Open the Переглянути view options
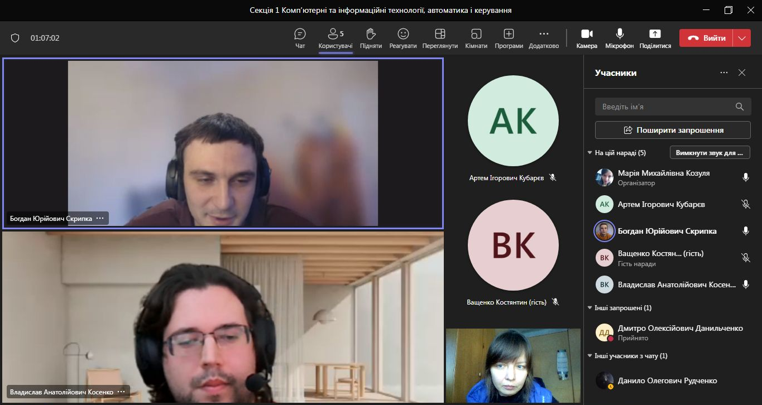 click(440, 38)
